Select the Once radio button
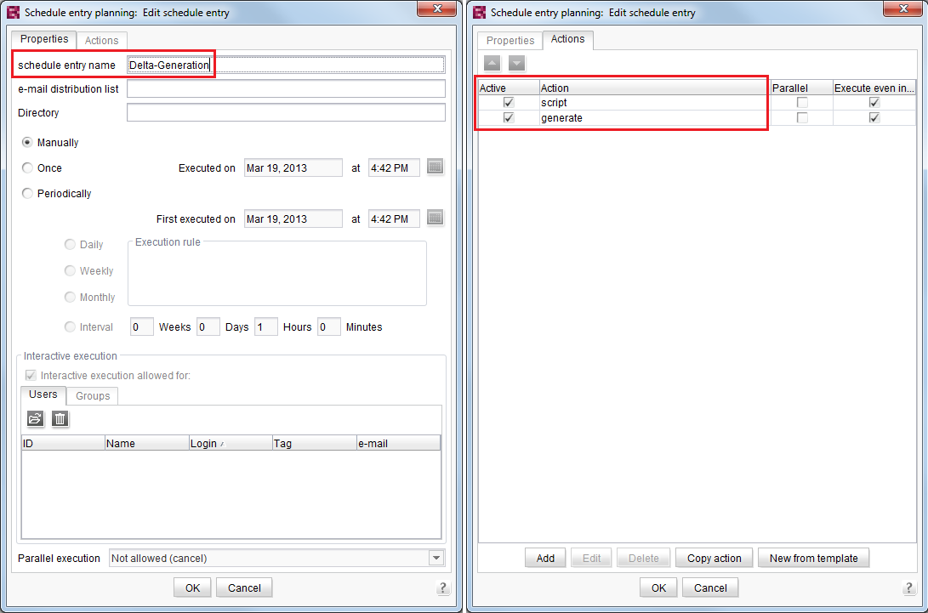The height and width of the screenshot is (613, 928). tap(27, 167)
